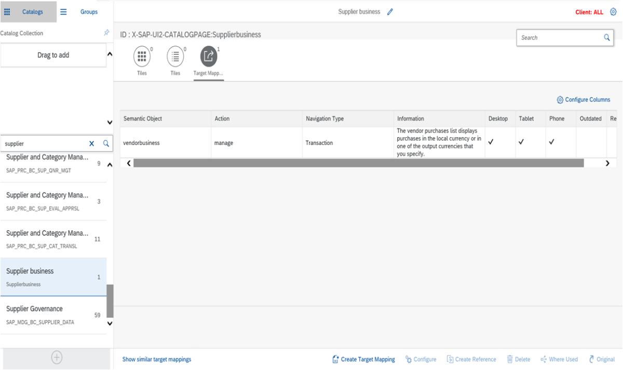Collapse the Drag to add area using up chevron
This screenshot has width=623, height=370.
click(x=110, y=54)
